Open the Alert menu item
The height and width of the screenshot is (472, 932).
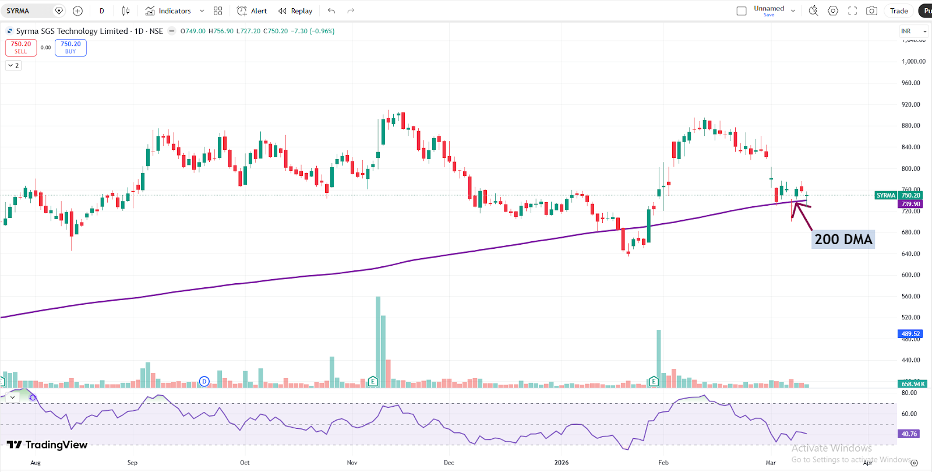252,11
